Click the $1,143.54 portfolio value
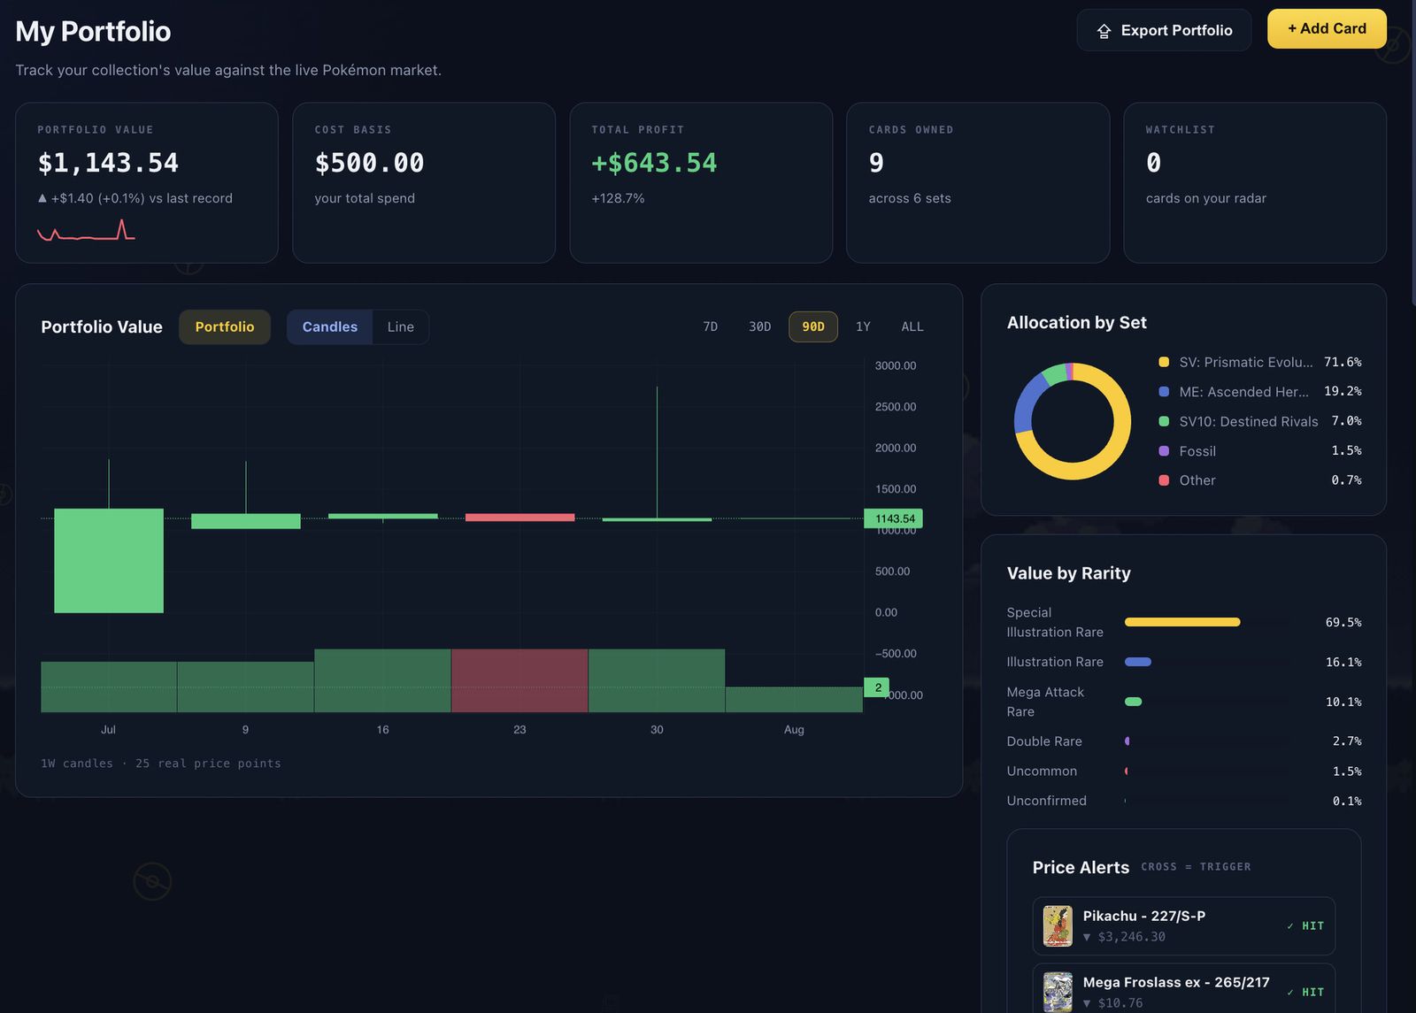This screenshot has height=1013, width=1416. [108, 163]
